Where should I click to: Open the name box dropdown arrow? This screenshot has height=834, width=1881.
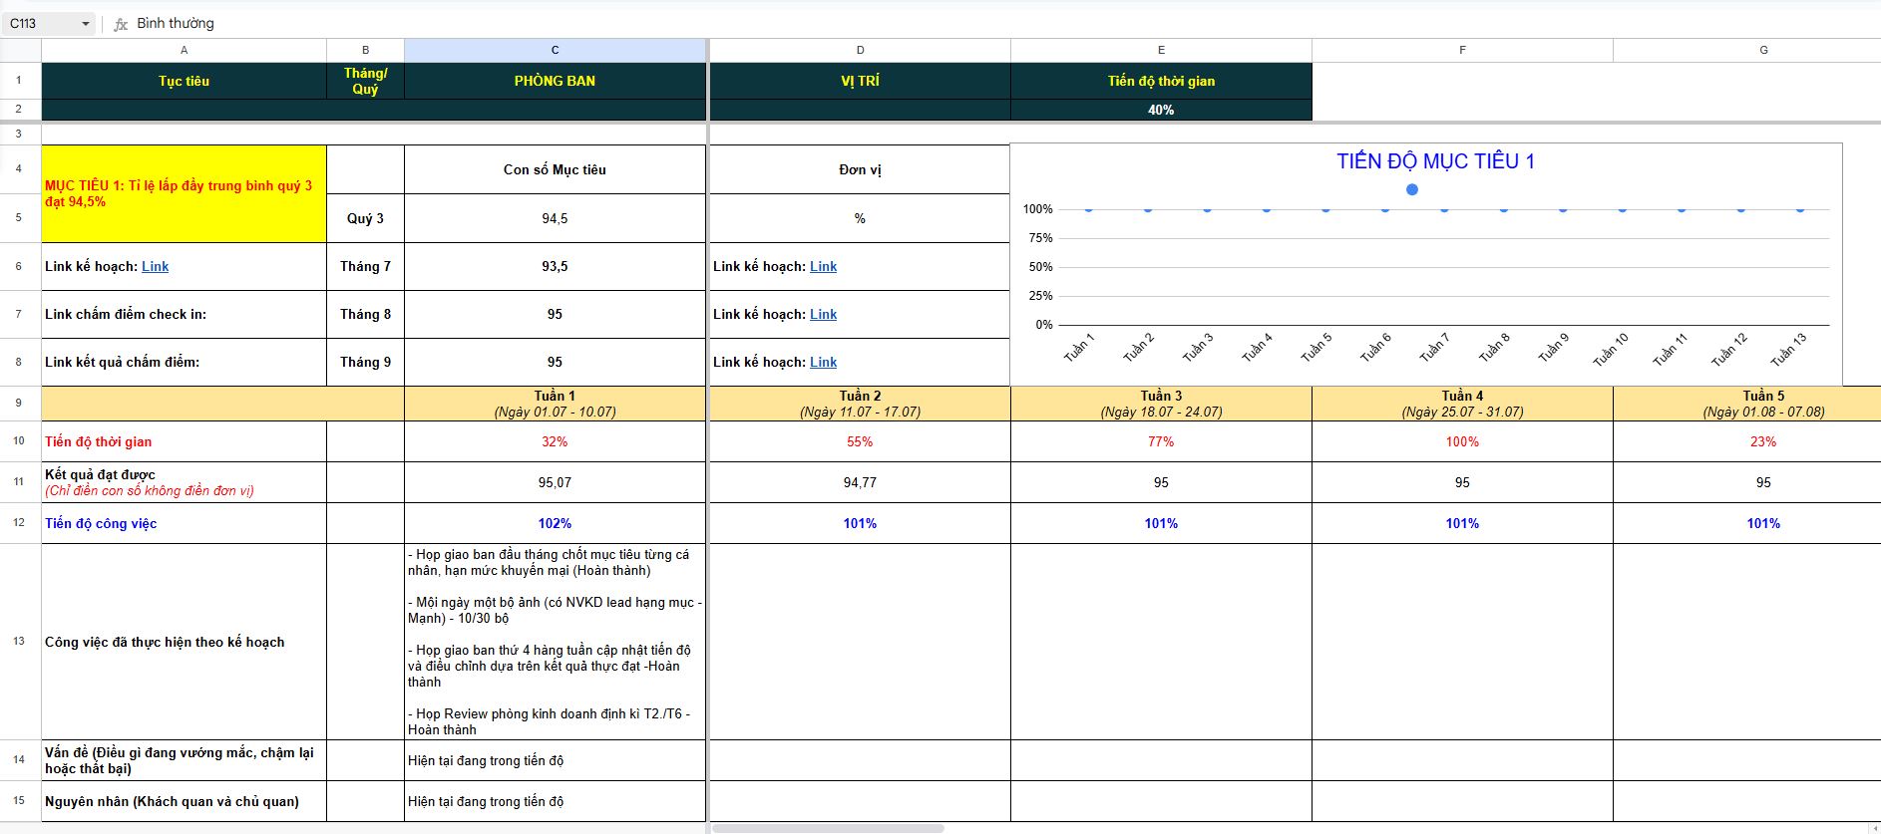click(x=85, y=24)
